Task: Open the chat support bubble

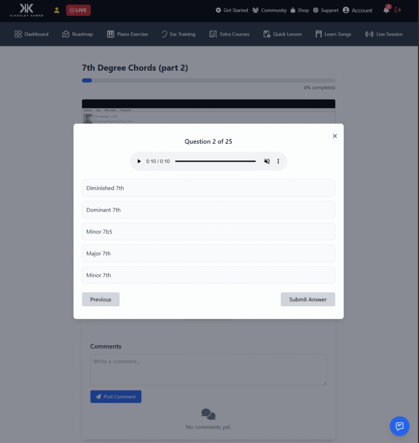Action: click(400, 426)
